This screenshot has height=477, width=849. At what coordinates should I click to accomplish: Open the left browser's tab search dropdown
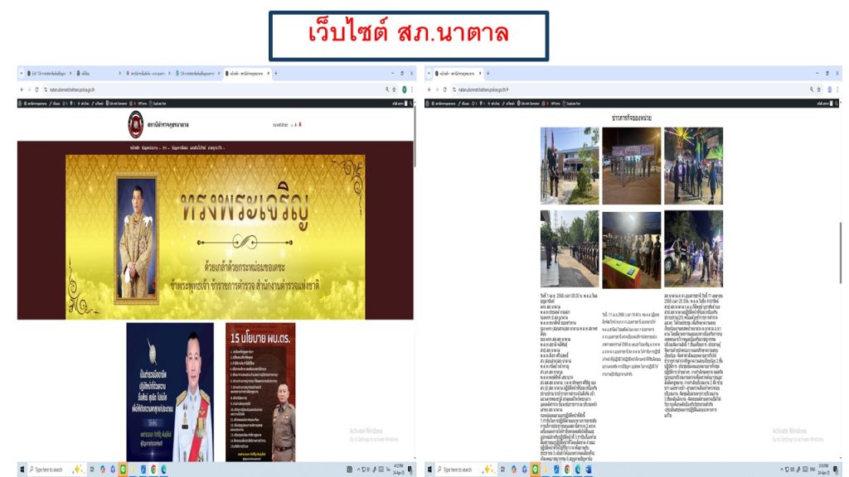tap(22, 73)
